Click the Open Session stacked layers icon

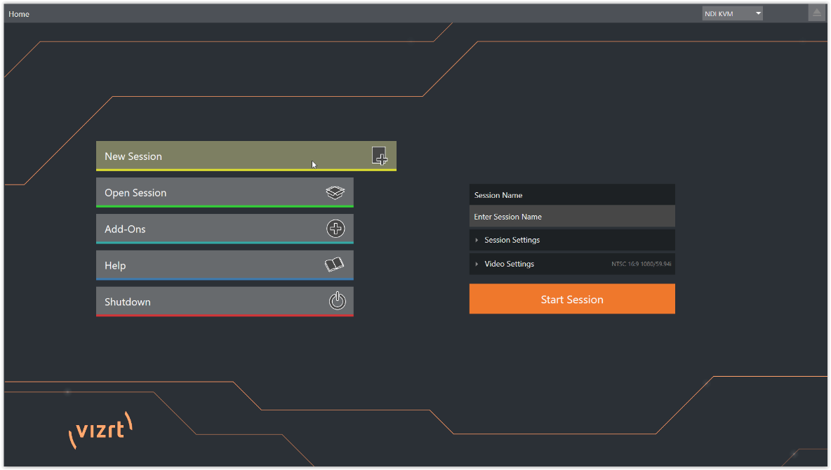335,192
